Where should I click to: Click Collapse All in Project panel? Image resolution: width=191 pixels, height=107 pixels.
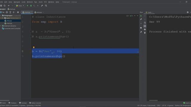pos(13,12)
